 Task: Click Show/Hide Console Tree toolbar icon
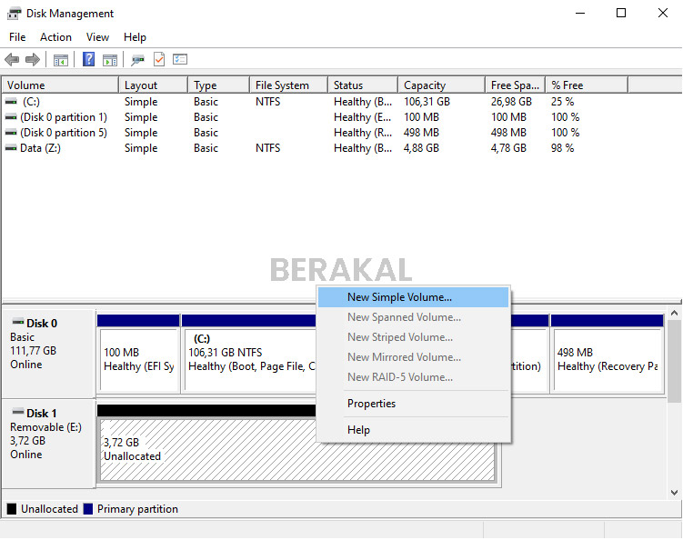(x=61, y=60)
